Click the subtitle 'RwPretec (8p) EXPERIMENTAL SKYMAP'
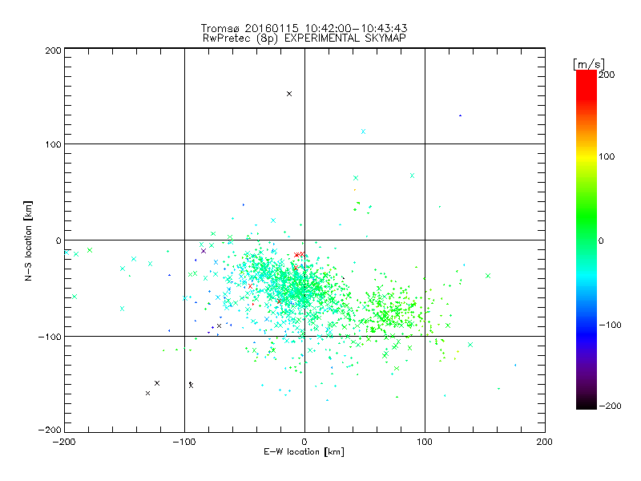Viewport: 641px width, 481px height. click(x=304, y=38)
